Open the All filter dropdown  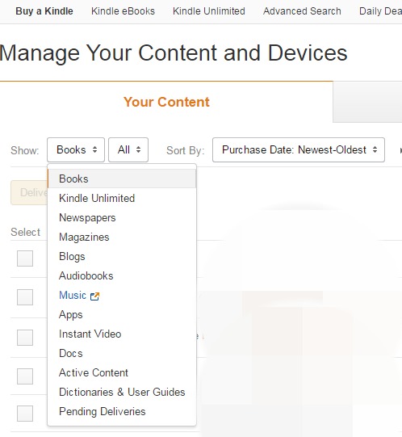[128, 149]
